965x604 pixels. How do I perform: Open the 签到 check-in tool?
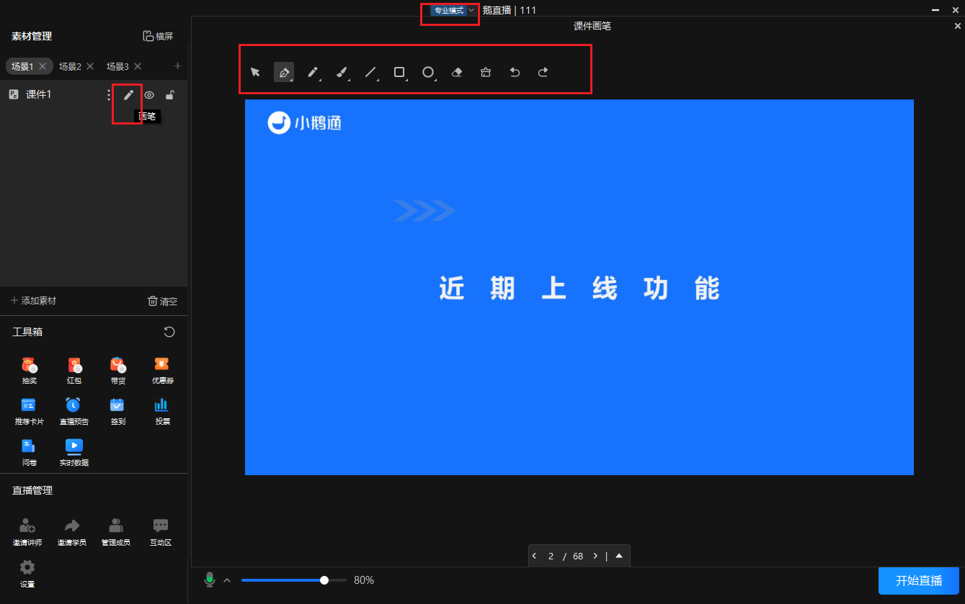117,411
